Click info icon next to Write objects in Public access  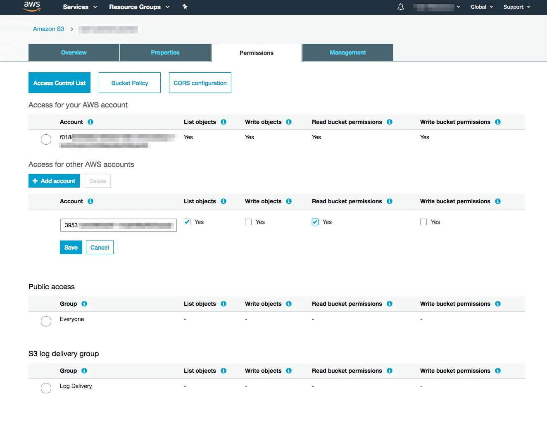pyautogui.click(x=289, y=304)
